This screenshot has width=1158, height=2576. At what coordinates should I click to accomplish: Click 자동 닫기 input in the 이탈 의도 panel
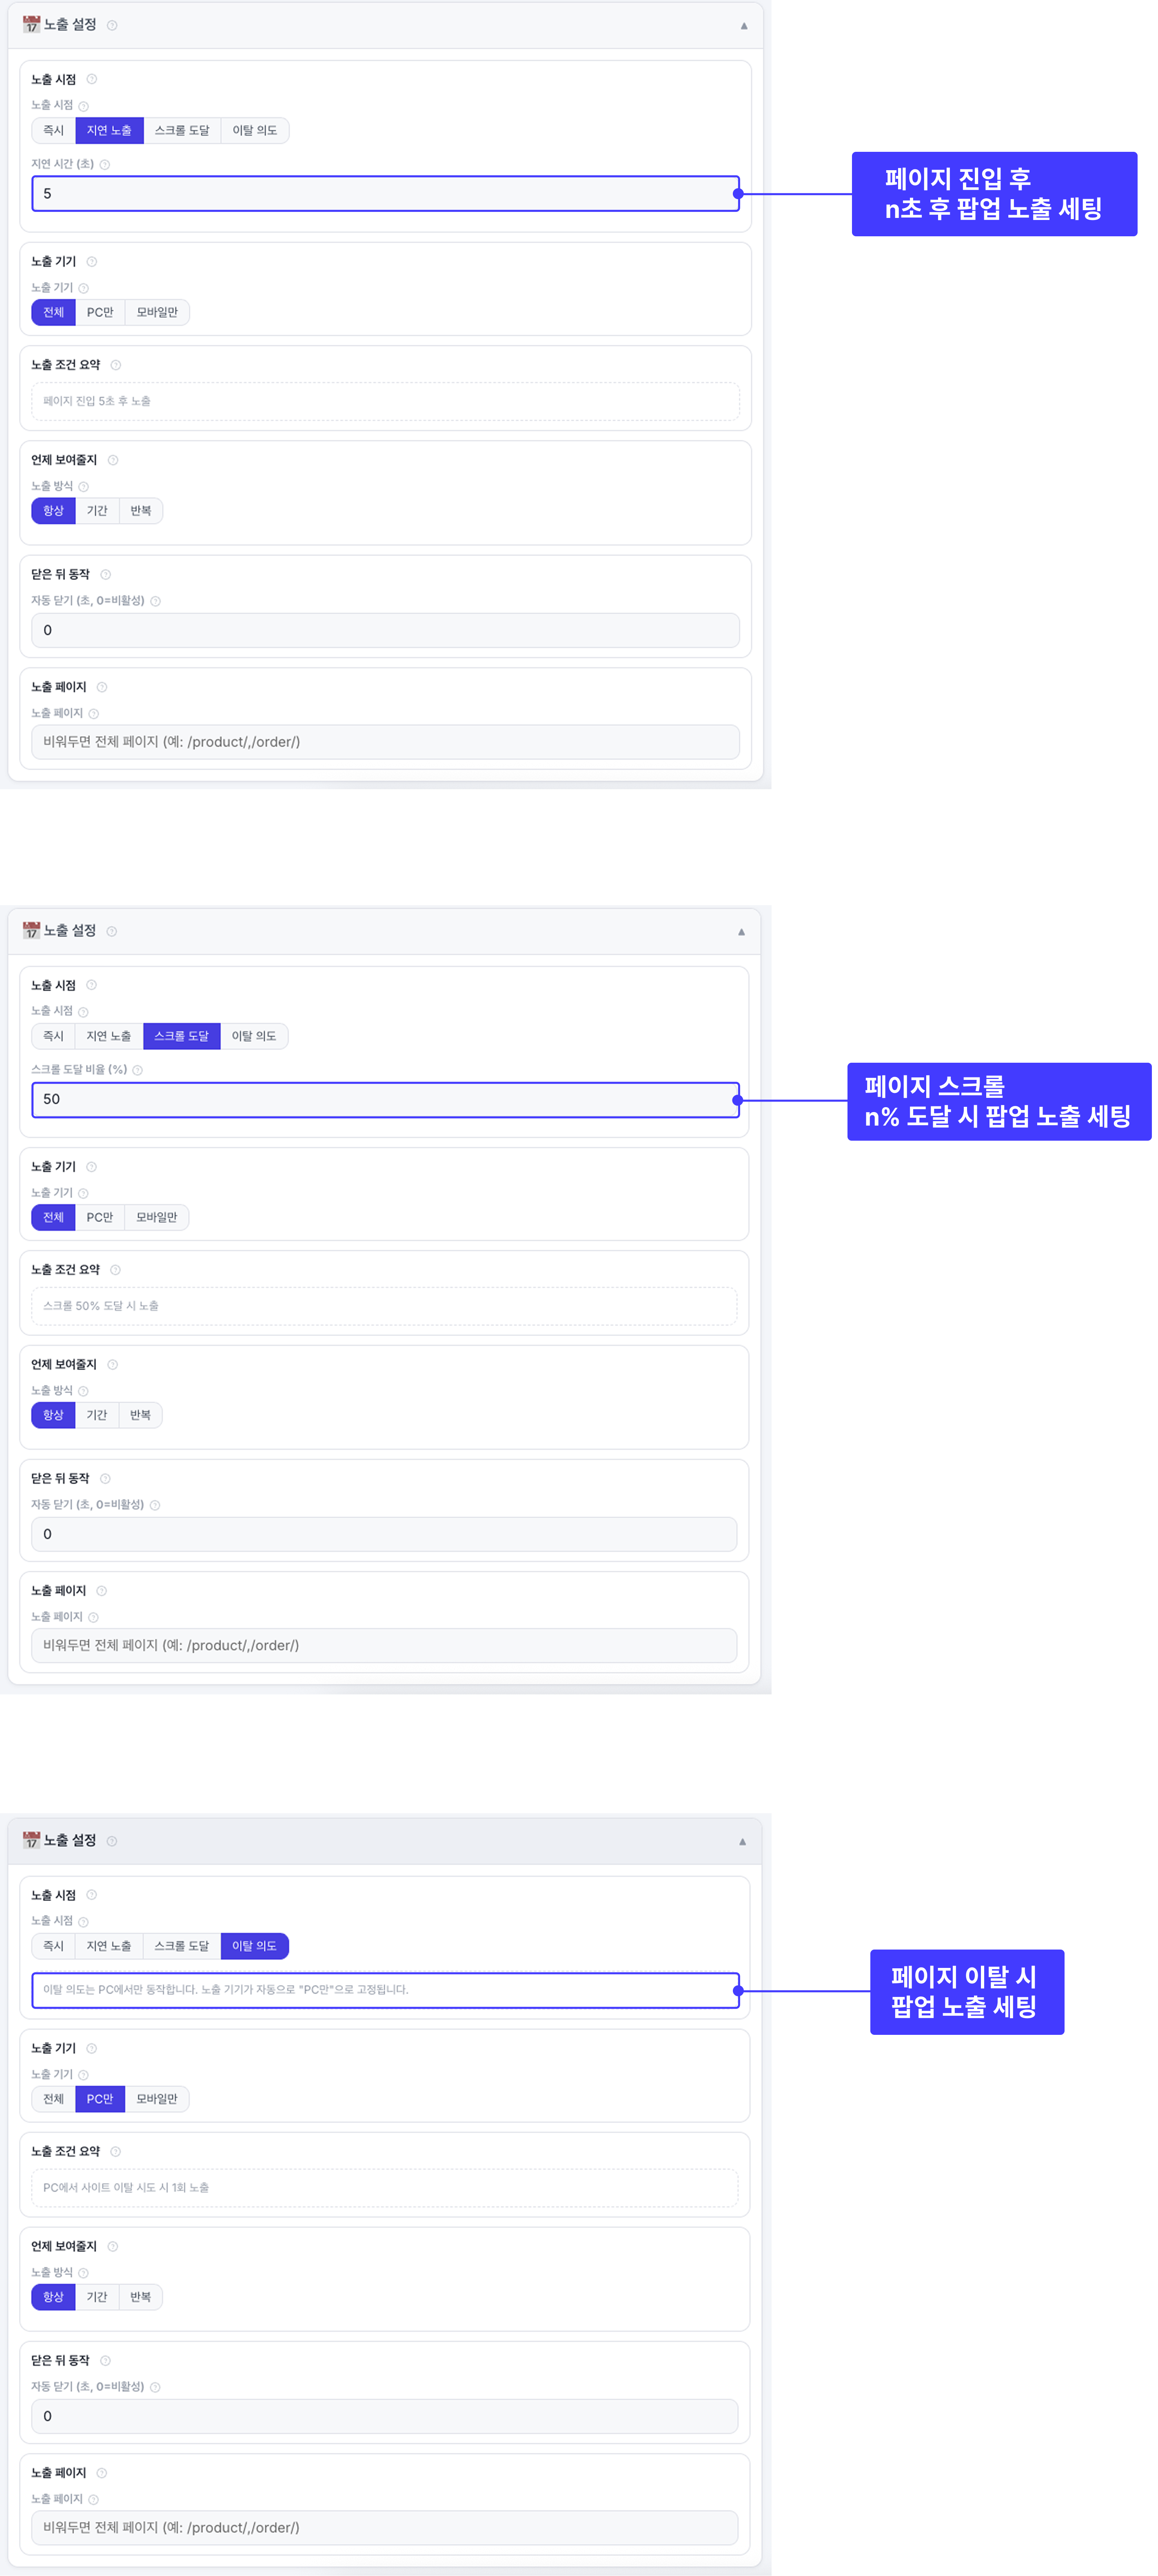pyautogui.click(x=385, y=2416)
